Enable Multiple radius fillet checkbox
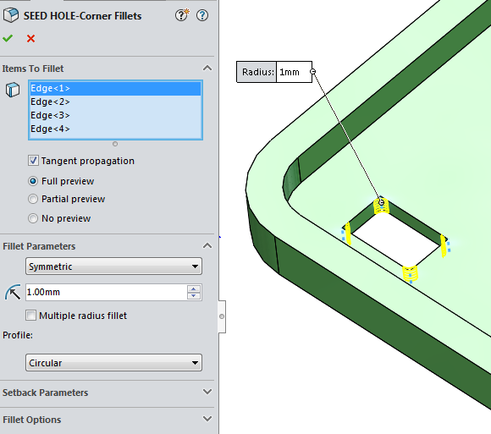 pyautogui.click(x=30, y=315)
